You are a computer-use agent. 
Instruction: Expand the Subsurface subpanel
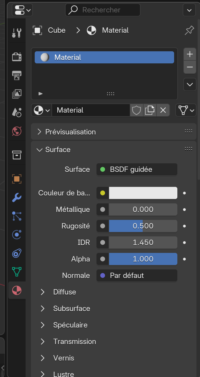tap(71, 309)
